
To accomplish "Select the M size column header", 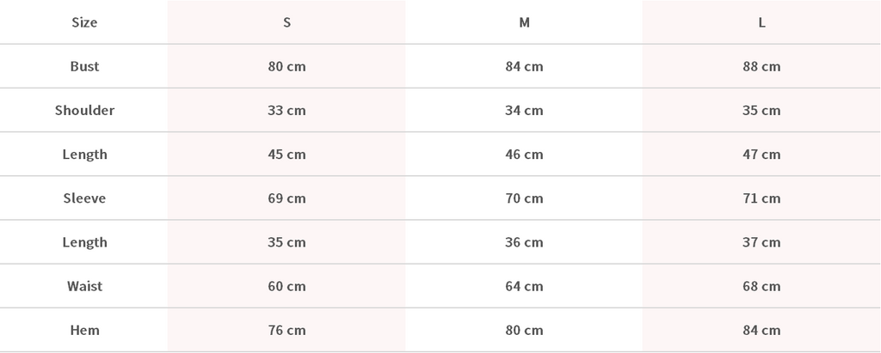I will tap(524, 22).
